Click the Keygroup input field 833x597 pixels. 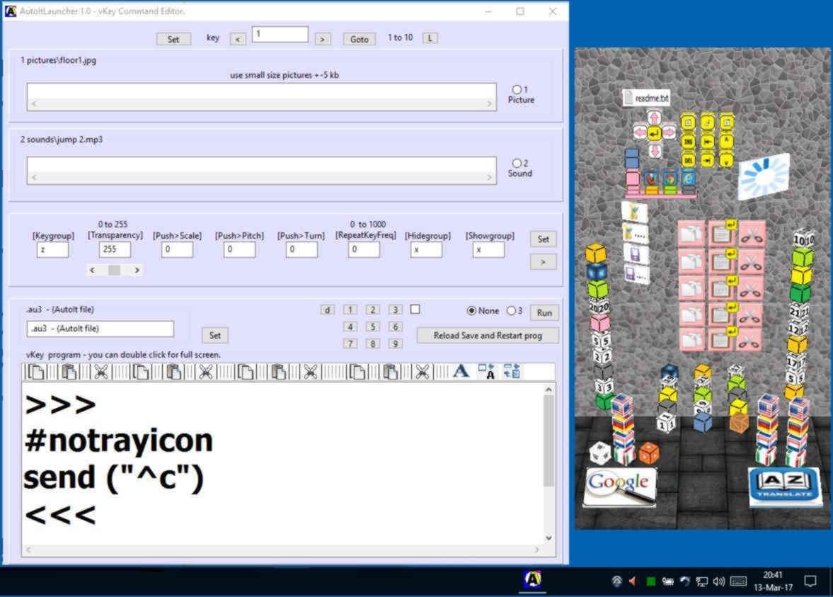click(x=52, y=249)
